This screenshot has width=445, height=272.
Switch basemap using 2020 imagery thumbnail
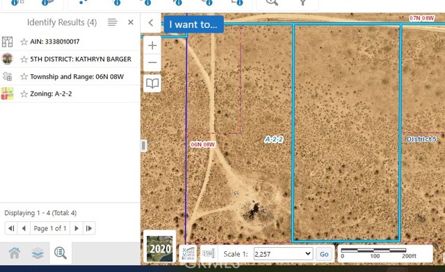tap(159, 248)
